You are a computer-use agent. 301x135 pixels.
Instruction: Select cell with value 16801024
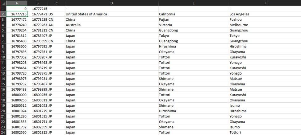[17, 111]
